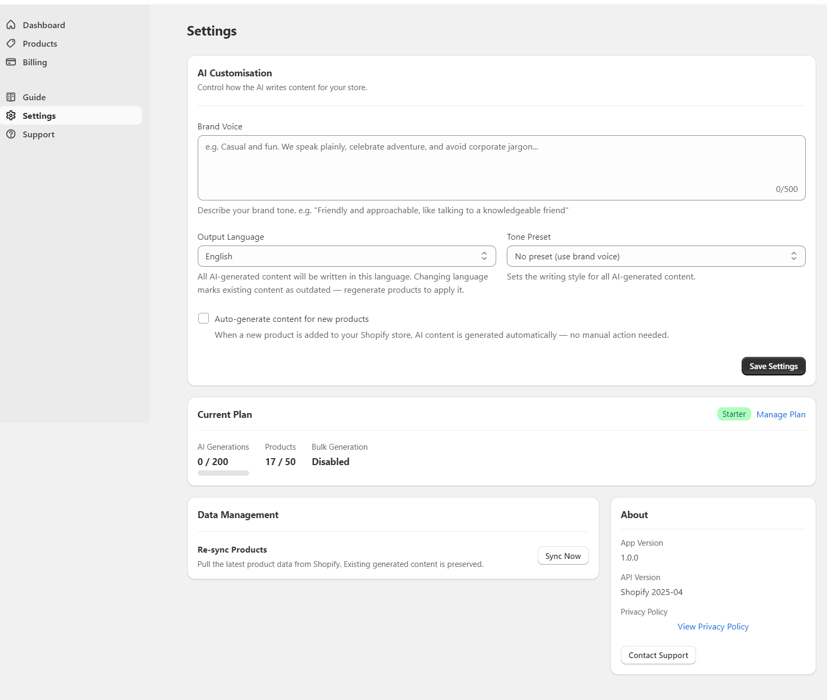The height and width of the screenshot is (700, 827).
Task: Enable auto-generate content for new products
Action: click(x=204, y=318)
